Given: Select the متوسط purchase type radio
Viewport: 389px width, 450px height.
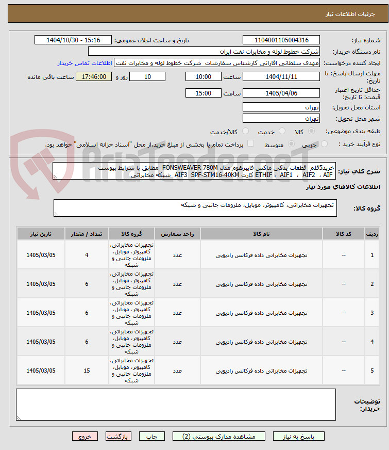Looking at the screenshot, I should [x=291, y=144].
